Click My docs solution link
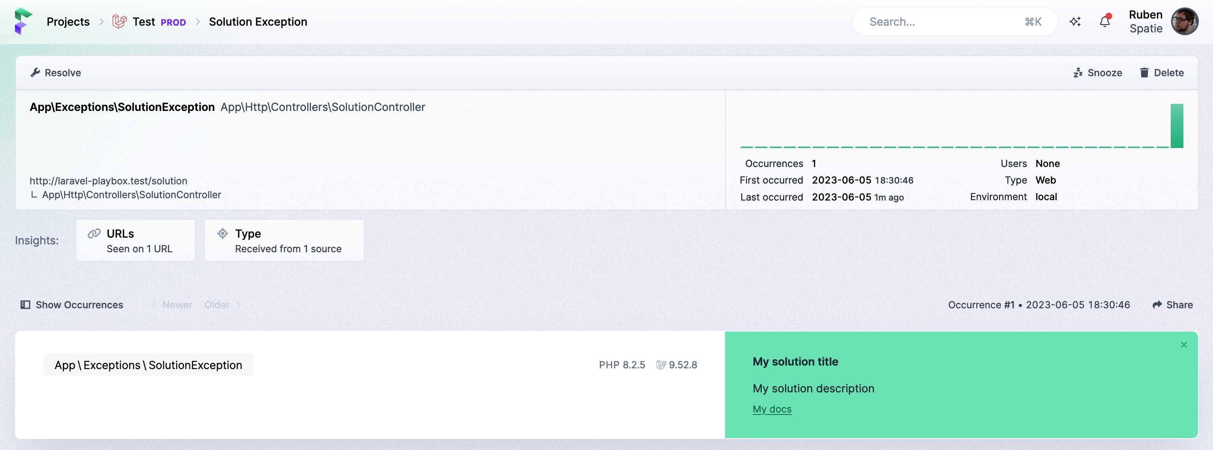Viewport: 1213px width, 450px height. point(771,409)
